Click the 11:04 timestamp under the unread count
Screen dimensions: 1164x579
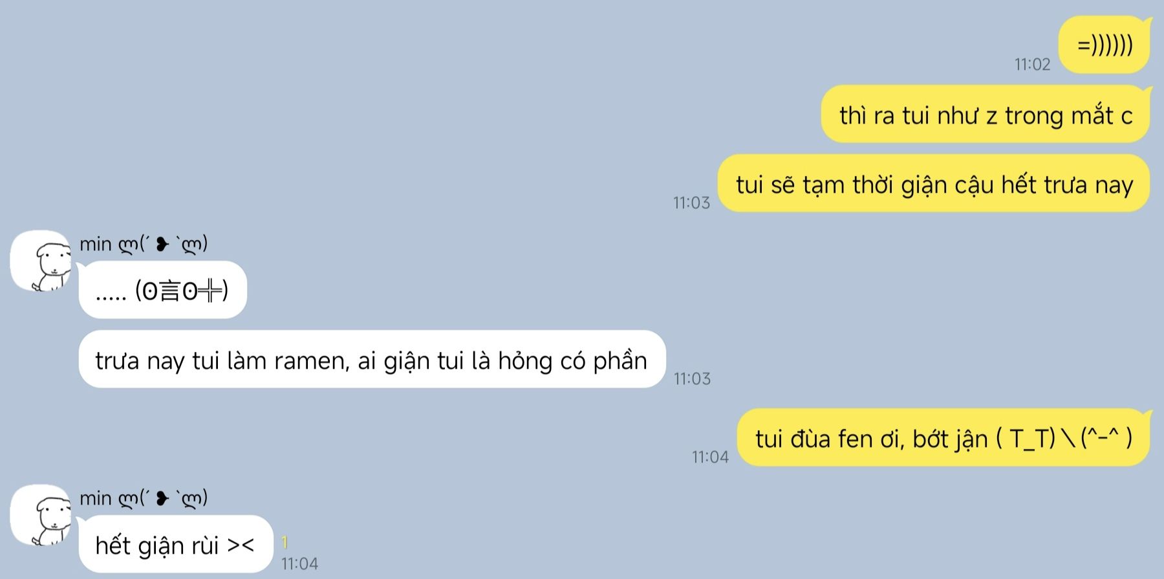(299, 563)
